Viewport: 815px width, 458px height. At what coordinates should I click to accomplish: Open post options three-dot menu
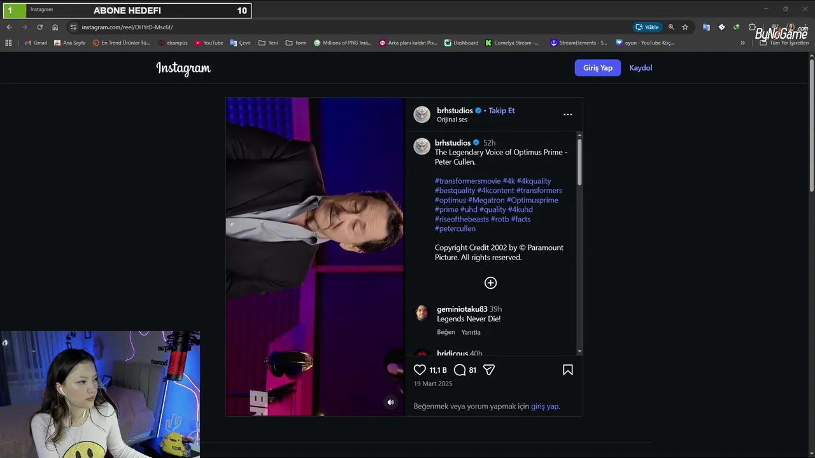pyautogui.click(x=568, y=114)
